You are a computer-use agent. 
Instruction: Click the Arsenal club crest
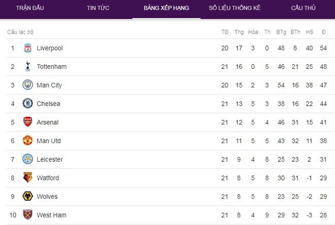click(27, 122)
